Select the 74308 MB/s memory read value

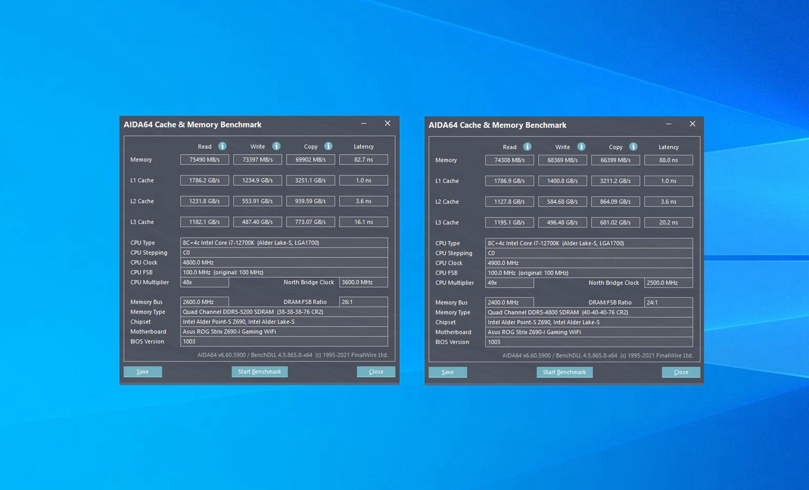click(510, 160)
